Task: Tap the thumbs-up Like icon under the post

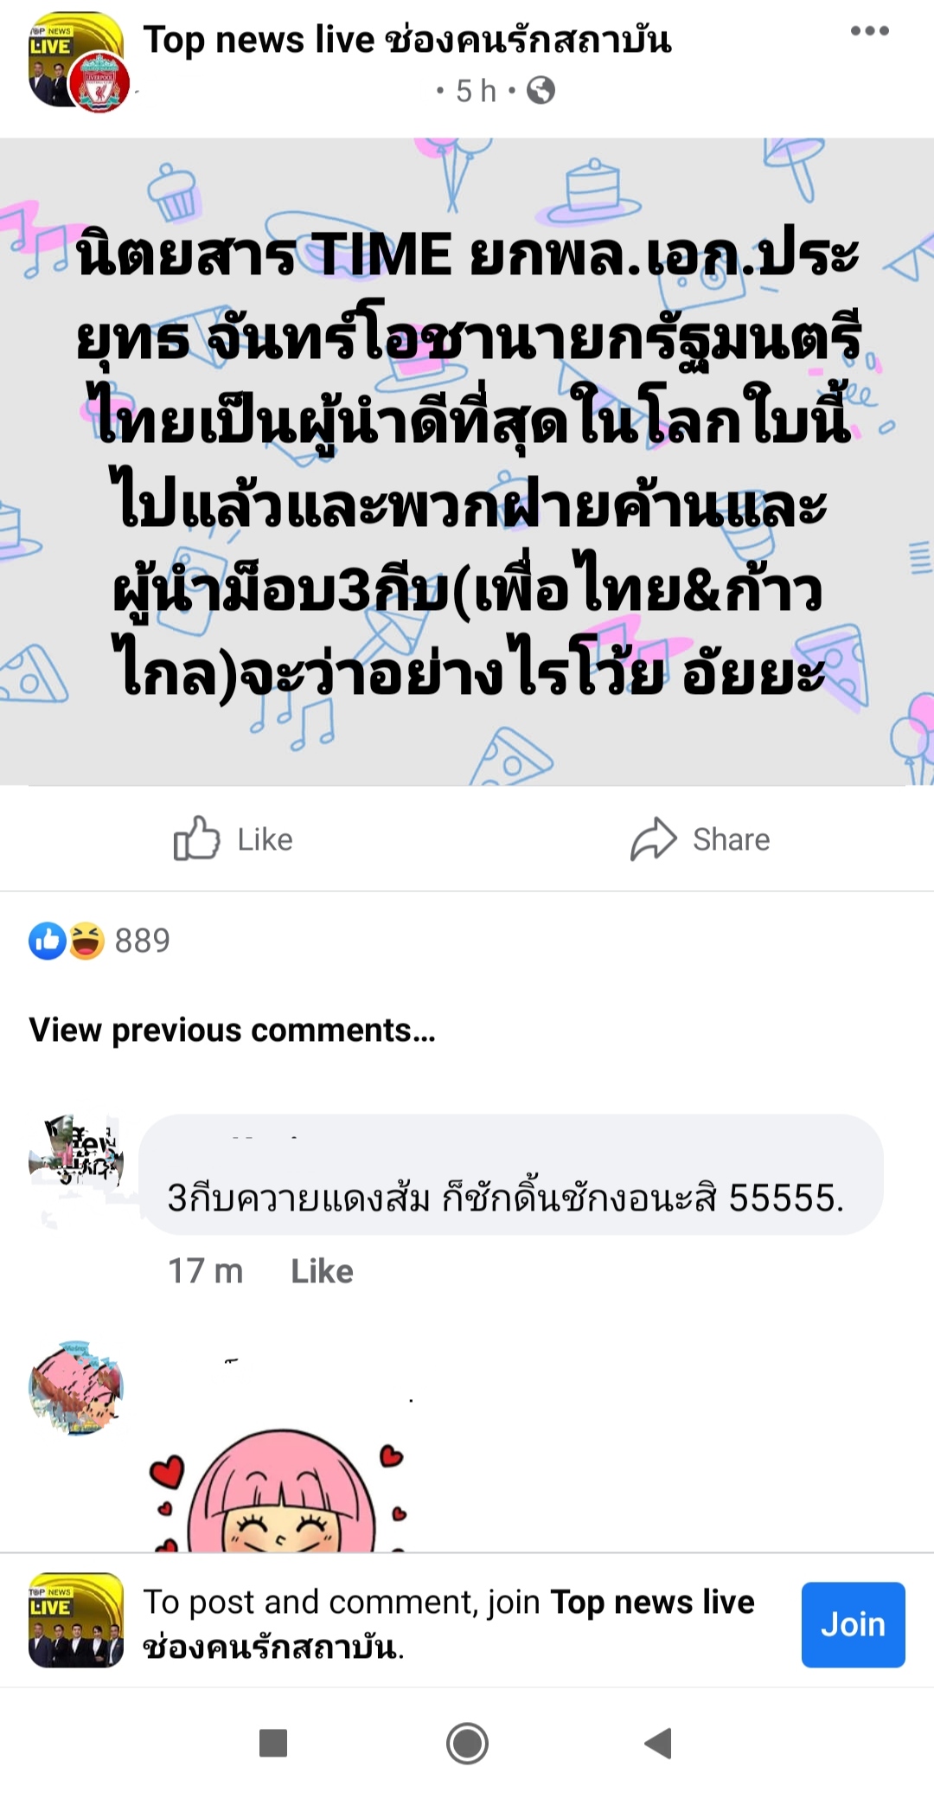Action: point(197,838)
